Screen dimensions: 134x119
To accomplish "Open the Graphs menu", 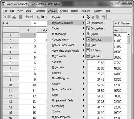I will (64, 11).
